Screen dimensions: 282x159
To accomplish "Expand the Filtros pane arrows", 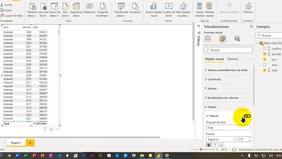I will click(199, 26).
